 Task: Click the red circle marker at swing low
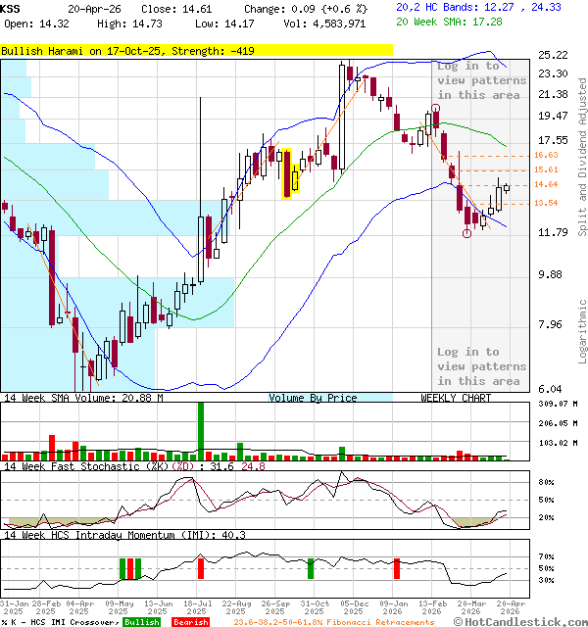tap(467, 233)
